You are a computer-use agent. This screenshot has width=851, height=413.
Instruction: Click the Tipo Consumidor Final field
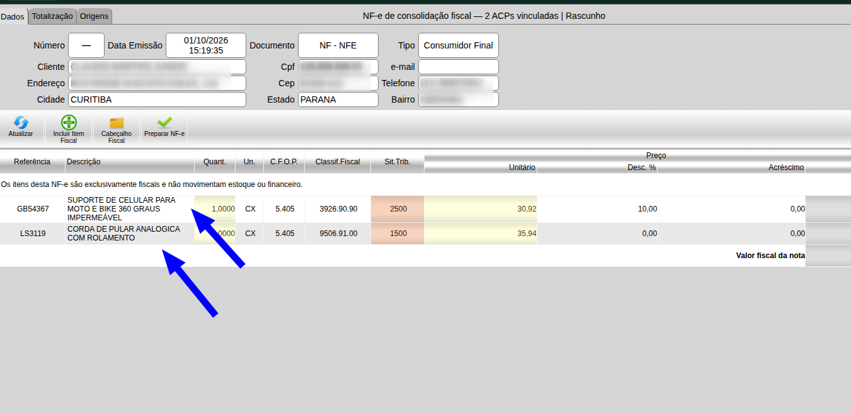coord(459,45)
